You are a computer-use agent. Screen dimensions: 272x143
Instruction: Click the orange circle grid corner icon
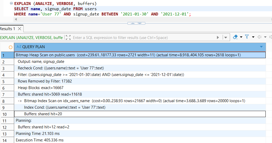coord(10,47)
